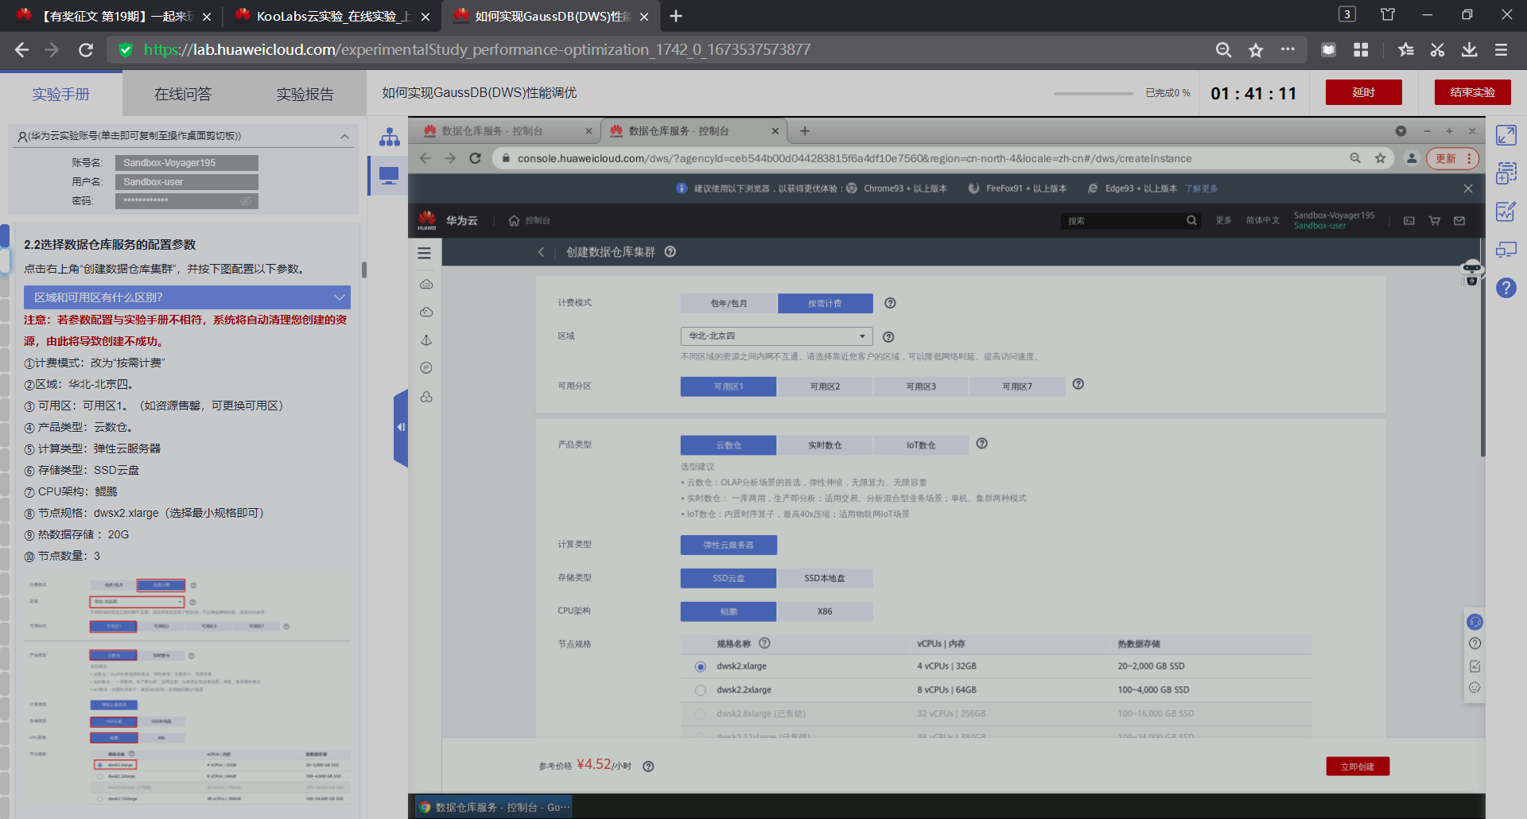Open the outer browser downloads icon

[1469, 50]
